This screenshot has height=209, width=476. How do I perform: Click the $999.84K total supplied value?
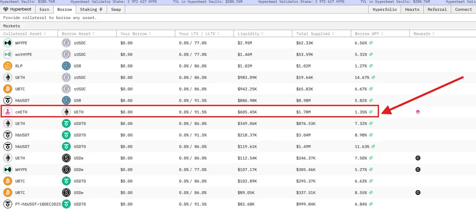pyautogui.click(x=306, y=204)
